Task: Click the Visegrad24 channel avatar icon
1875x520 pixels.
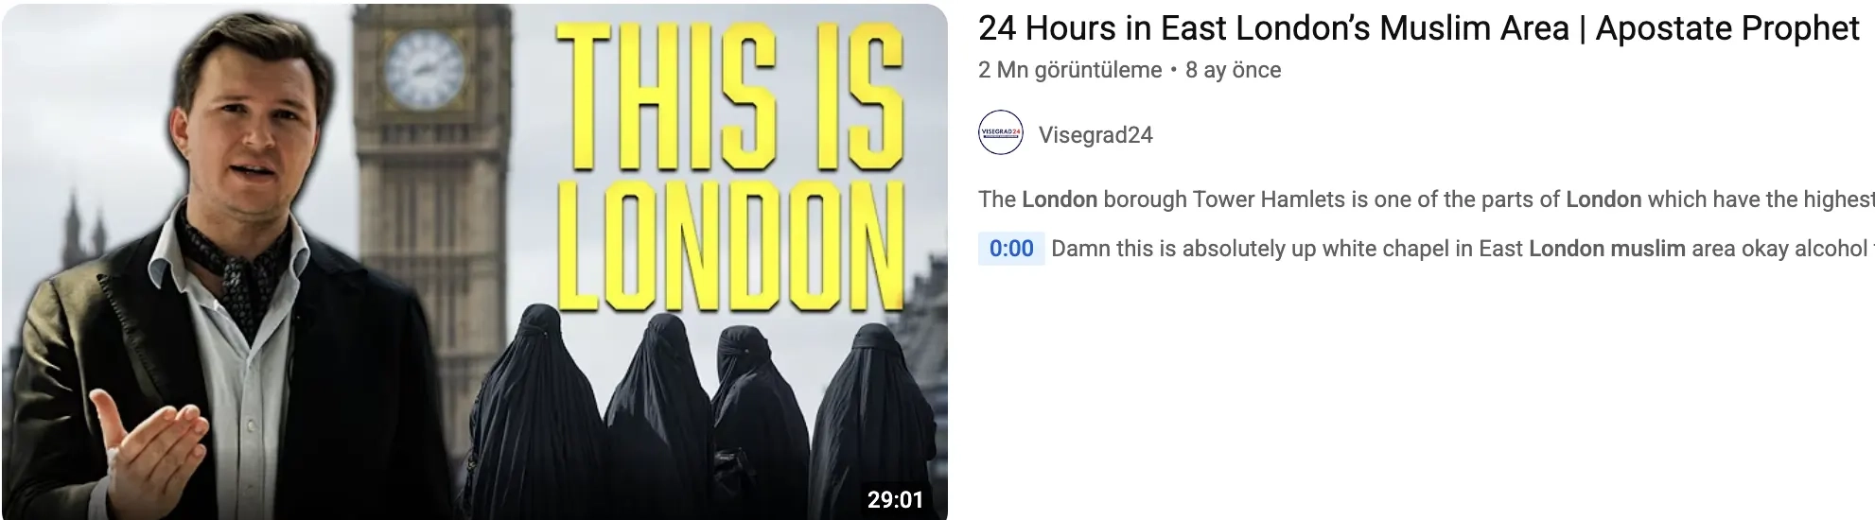Action: click(x=1000, y=134)
